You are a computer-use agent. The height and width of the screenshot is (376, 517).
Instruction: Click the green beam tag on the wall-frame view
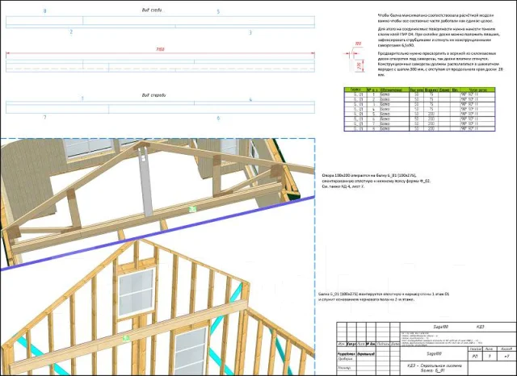click(126, 338)
